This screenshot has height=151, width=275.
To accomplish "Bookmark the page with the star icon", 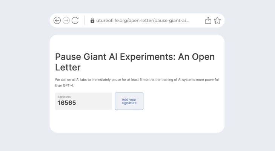I will (x=217, y=21).
